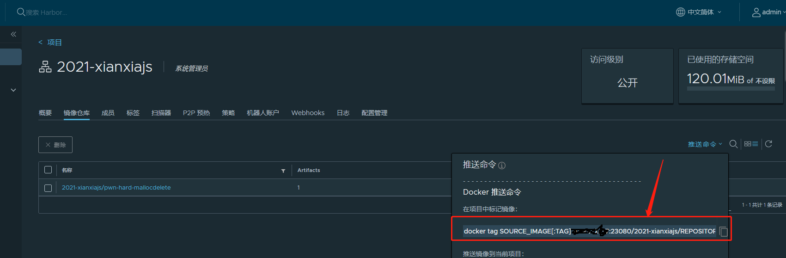Switch to the 日志 tab
Image resolution: width=786 pixels, height=258 pixels.
click(x=343, y=113)
